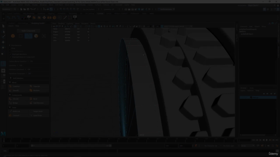The height and width of the screenshot is (157, 280).
Task: Collapse the Mesh section
Action: point(10,82)
